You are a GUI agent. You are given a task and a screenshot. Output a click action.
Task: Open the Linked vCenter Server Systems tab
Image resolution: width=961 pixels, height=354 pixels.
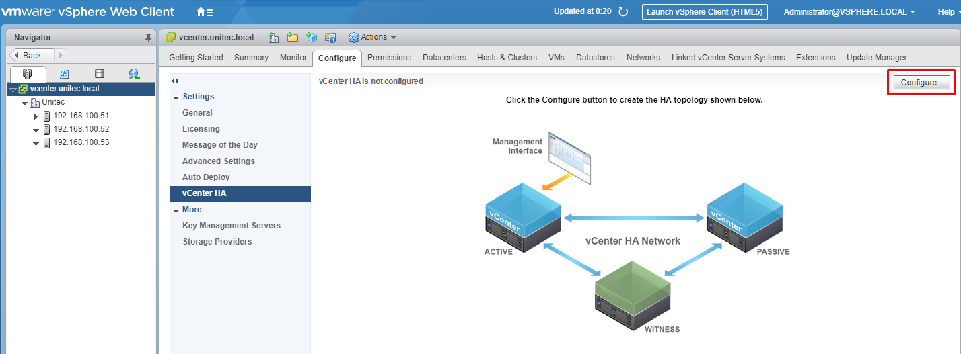(x=728, y=58)
